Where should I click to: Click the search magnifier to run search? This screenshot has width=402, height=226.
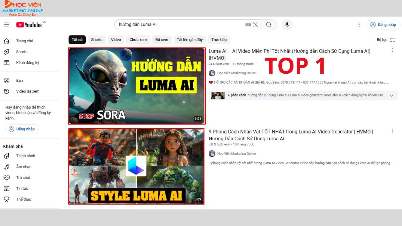[x=268, y=24]
